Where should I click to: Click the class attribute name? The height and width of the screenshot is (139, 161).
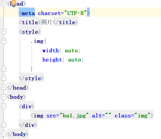click(x=123, y=115)
